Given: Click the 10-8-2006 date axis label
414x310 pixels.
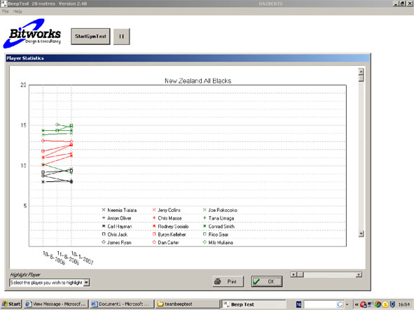Looking at the screenshot, I should pos(54,258).
